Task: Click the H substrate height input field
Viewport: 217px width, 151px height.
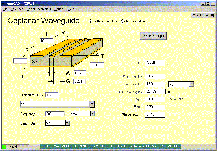Action: tap(20, 61)
